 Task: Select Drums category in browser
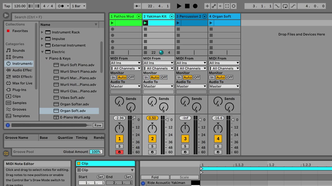point(18,57)
